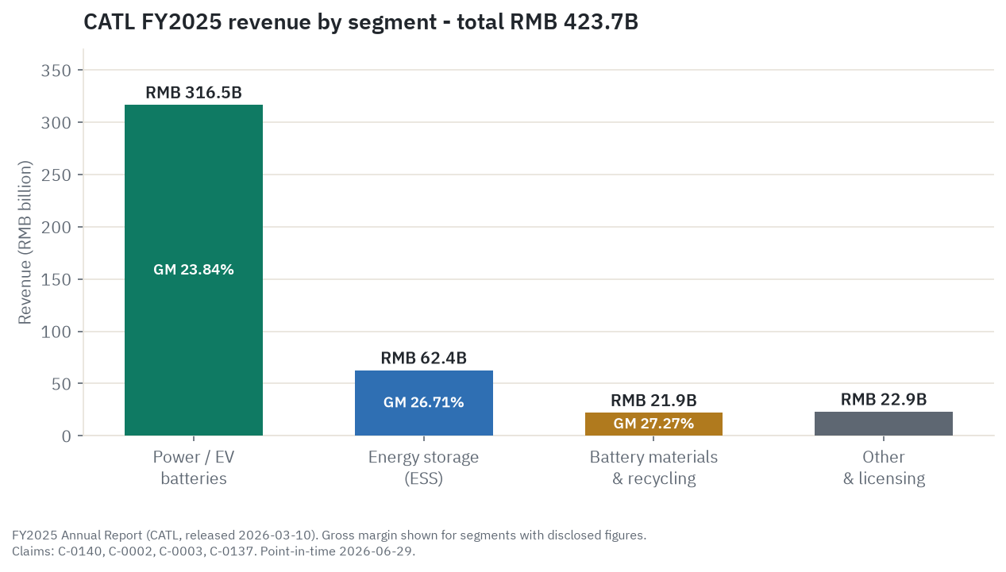Image resolution: width=1006 pixels, height=572 pixels.
Task: Click the 'Revenue (RMB billion)' y-axis title
Action: point(25,242)
